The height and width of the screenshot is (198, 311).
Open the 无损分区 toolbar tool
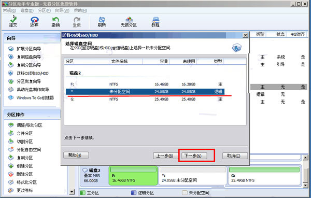pos(129,22)
